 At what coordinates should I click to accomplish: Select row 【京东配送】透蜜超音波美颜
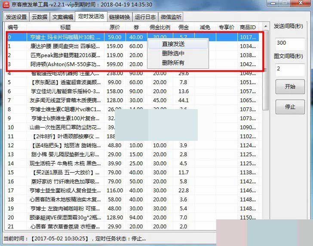click(133, 82)
